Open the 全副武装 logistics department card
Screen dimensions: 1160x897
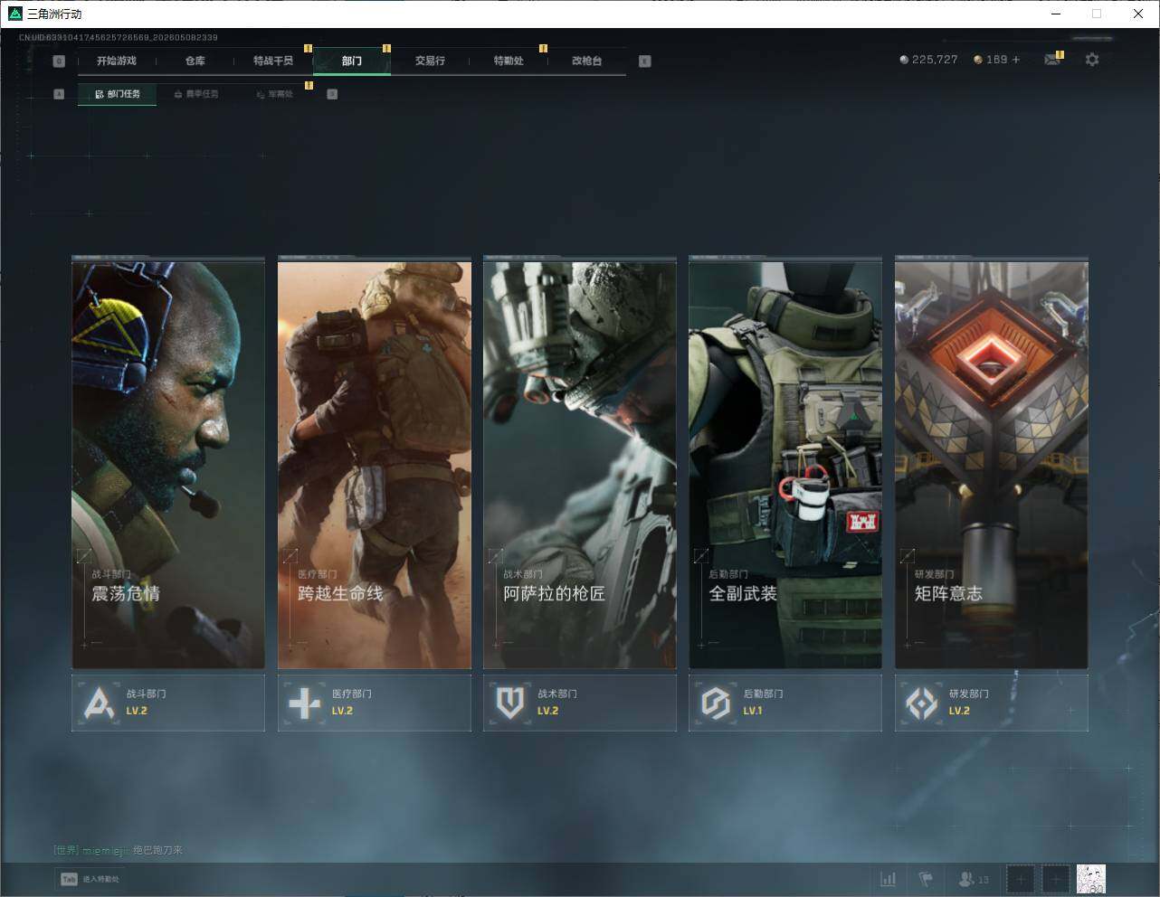pyautogui.click(x=785, y=464)
